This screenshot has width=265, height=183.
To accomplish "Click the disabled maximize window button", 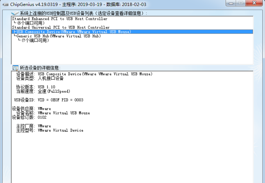I will [x=241, y=3].
